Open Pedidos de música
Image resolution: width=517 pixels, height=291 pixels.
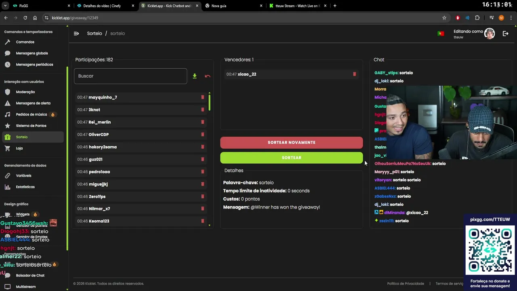coord(32,114)
